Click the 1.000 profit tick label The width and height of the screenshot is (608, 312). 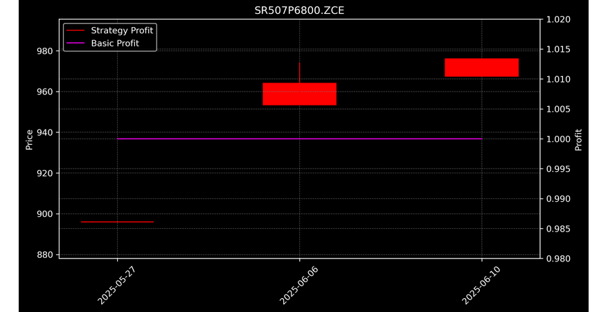(558, 139)
